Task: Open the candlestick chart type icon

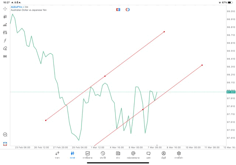Action: tap(5, 17)
